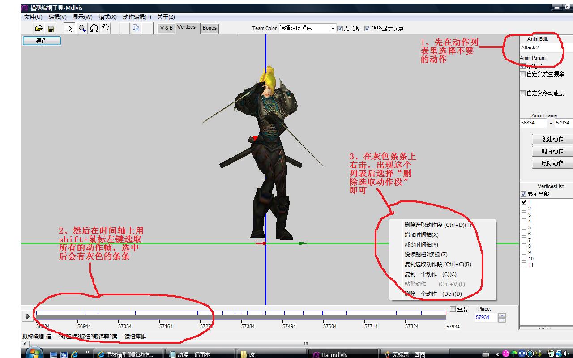Click the 视角 button
Viewport: 573px width, 358px height.
coord(41,41)
